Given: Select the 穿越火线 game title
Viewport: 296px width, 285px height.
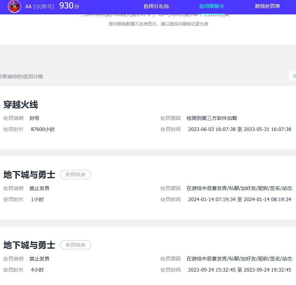Looking at the screenshot, I should point(21,105).
